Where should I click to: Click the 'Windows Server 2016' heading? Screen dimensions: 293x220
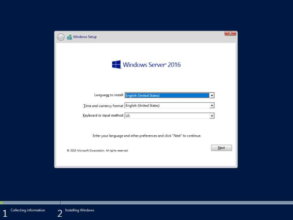point(152,65)
